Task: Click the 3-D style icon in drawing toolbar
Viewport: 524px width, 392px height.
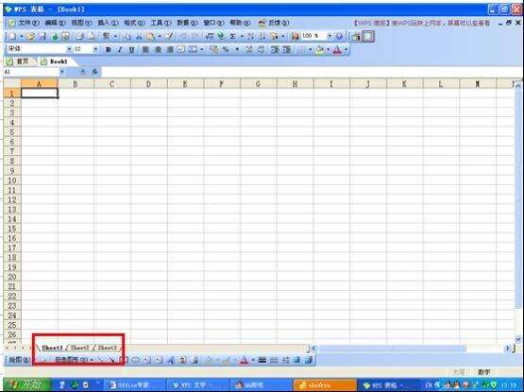Action: (x=308, y=360)
